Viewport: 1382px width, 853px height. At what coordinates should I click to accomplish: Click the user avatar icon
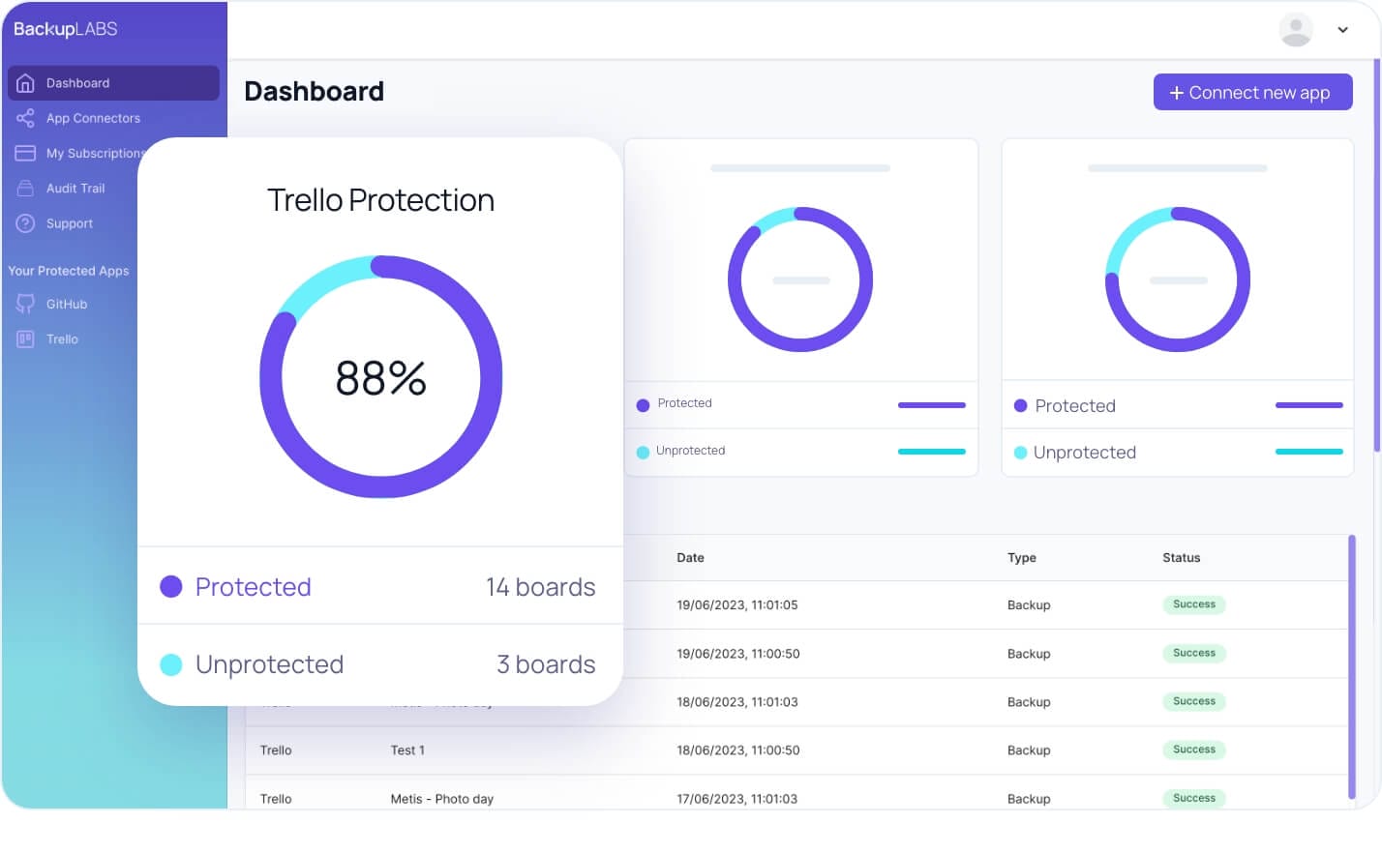pyautogui.click(x=1296, y=29)
